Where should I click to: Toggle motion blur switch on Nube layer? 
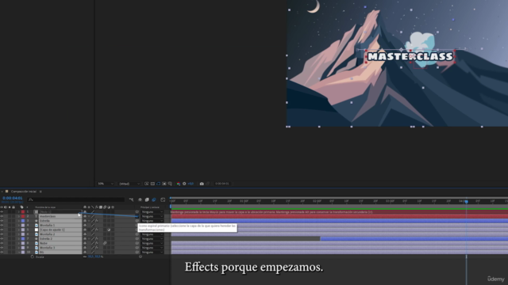point(105,243)
